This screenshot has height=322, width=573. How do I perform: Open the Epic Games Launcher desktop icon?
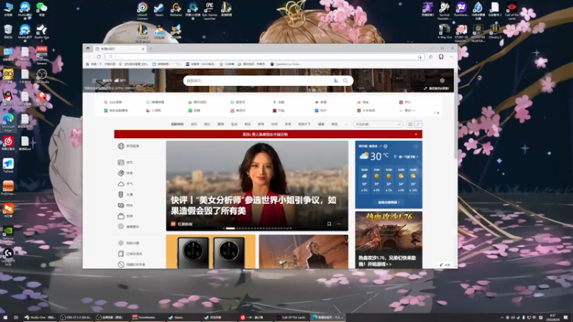point(209,11)
